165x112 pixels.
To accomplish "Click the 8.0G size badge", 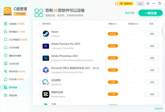I will point(113,46).
